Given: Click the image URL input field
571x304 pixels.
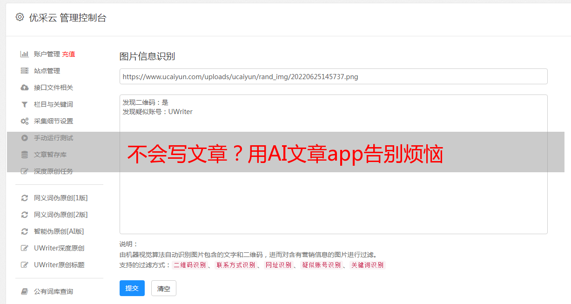Looking at the screenshot, I should point(333,76).
